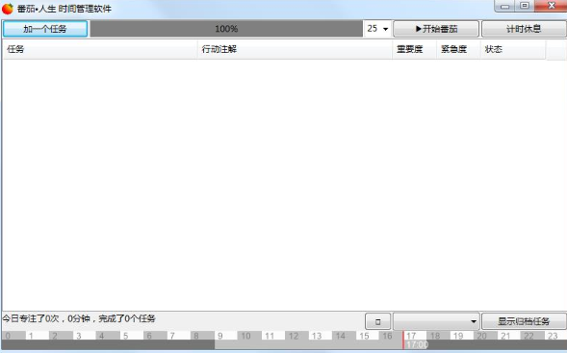The width and height of the screenshot is (567, 353).
Task: Show archived tasks via 显示归档任务
Action: [x=524, y=321]
